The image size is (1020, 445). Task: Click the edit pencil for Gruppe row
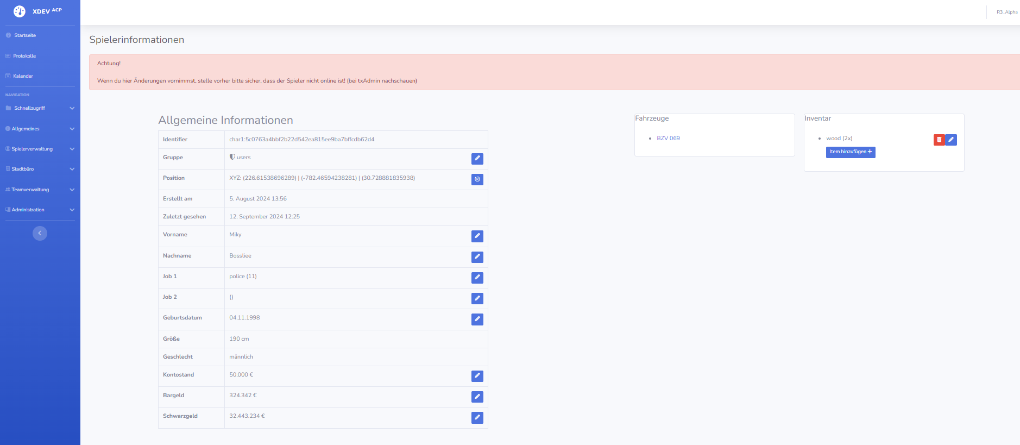click(477, 159)
